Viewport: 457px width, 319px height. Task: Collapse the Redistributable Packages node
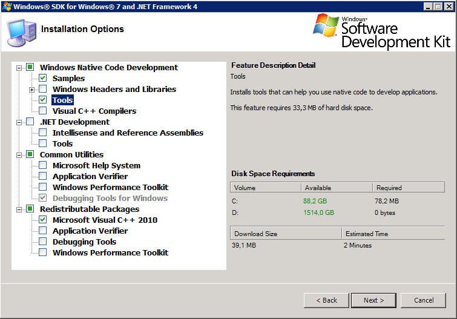coord(19,209)
